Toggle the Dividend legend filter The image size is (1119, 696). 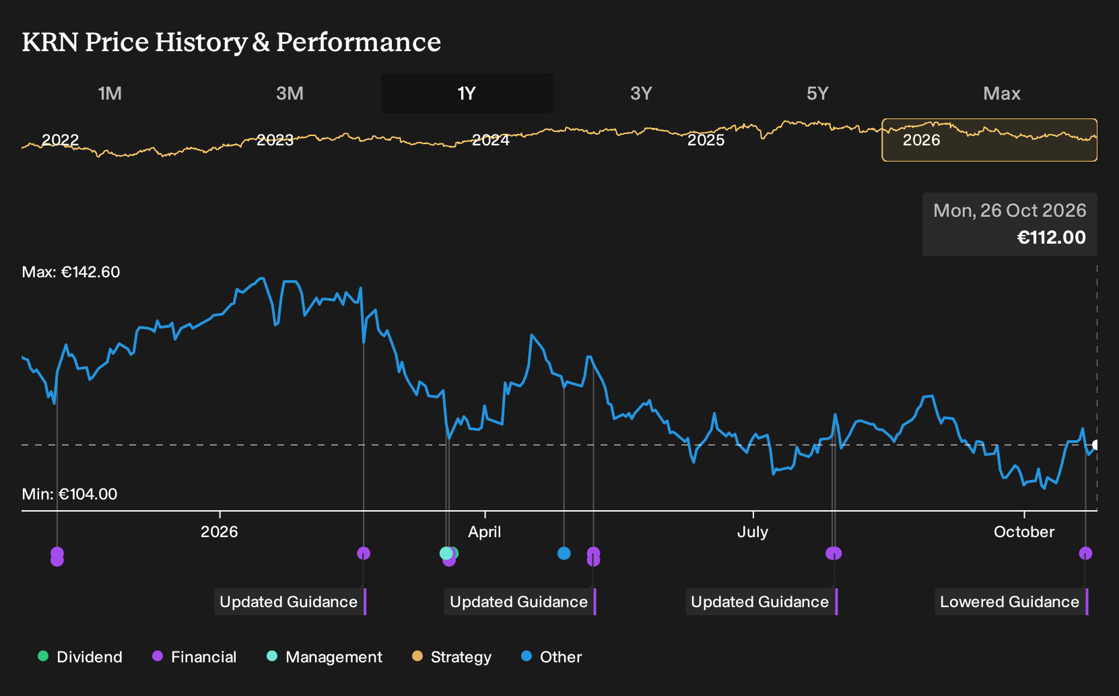(x=80, y=657)
